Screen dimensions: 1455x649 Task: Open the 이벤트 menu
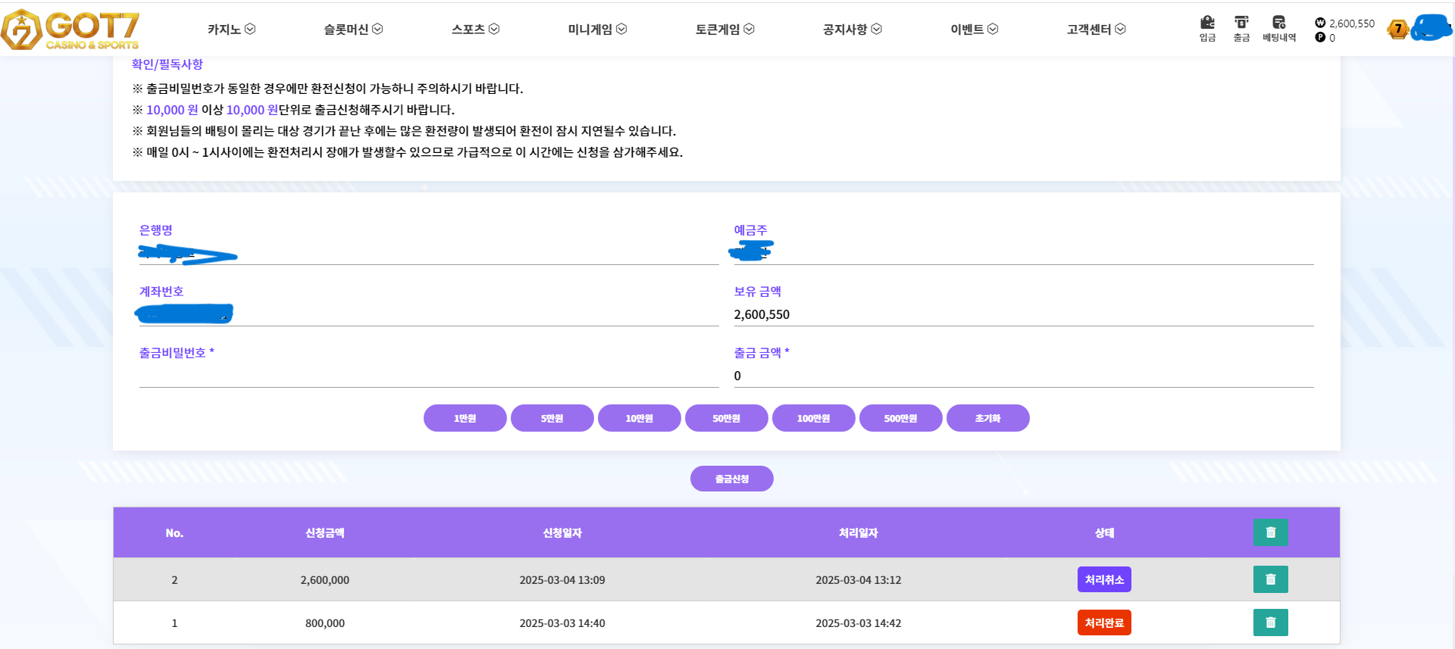tap(974, 29)
